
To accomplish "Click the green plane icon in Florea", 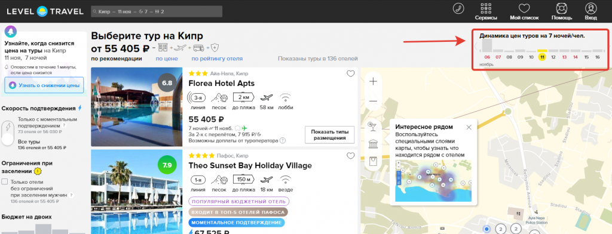I will tap(244, 128).
